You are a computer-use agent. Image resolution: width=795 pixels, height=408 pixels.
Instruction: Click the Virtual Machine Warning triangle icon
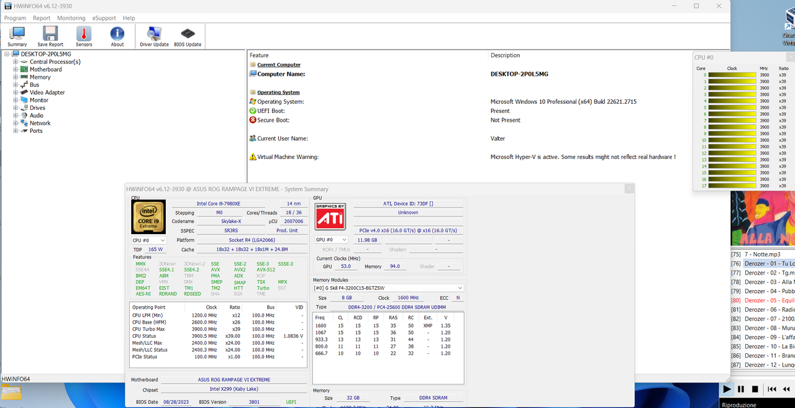(x=253, y=156)
